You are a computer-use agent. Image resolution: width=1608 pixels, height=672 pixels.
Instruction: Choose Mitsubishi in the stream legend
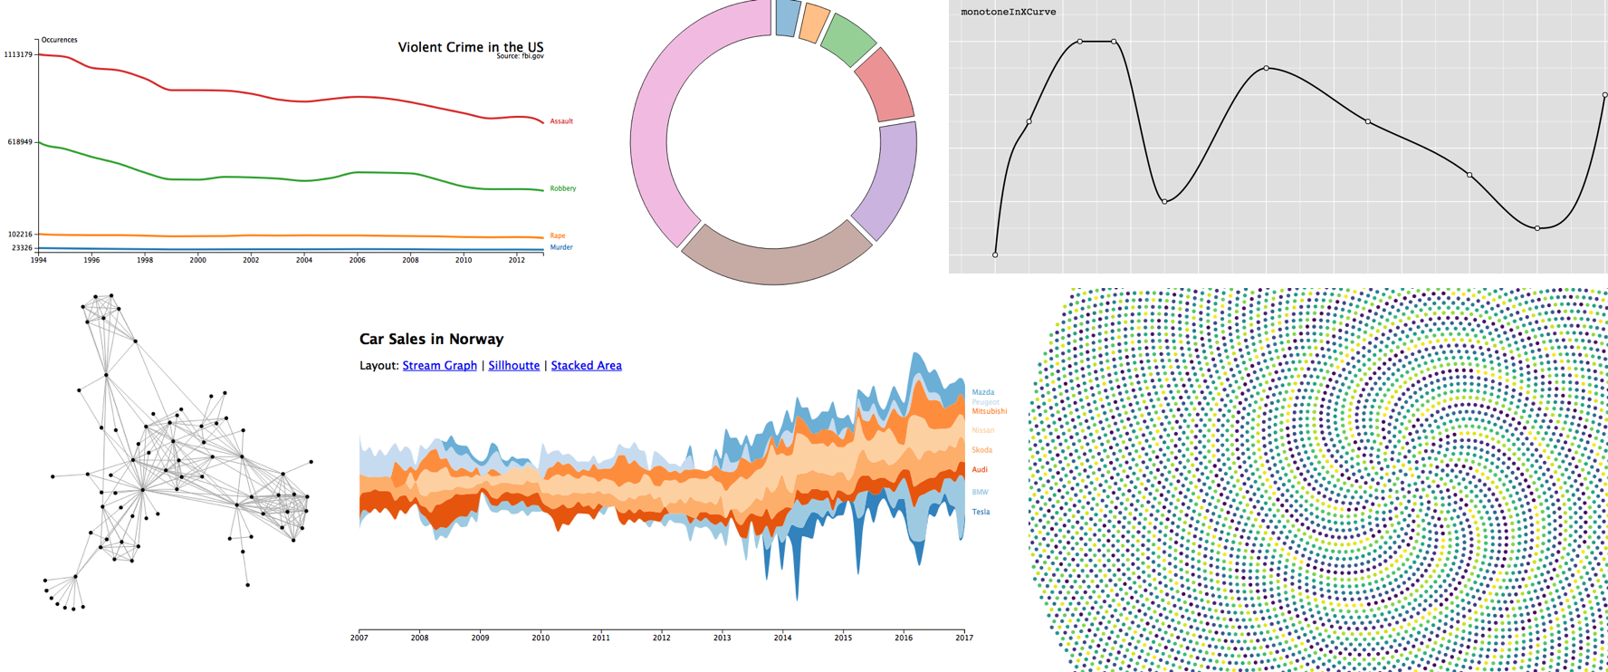pyautogui.click(x=989, y=411)
